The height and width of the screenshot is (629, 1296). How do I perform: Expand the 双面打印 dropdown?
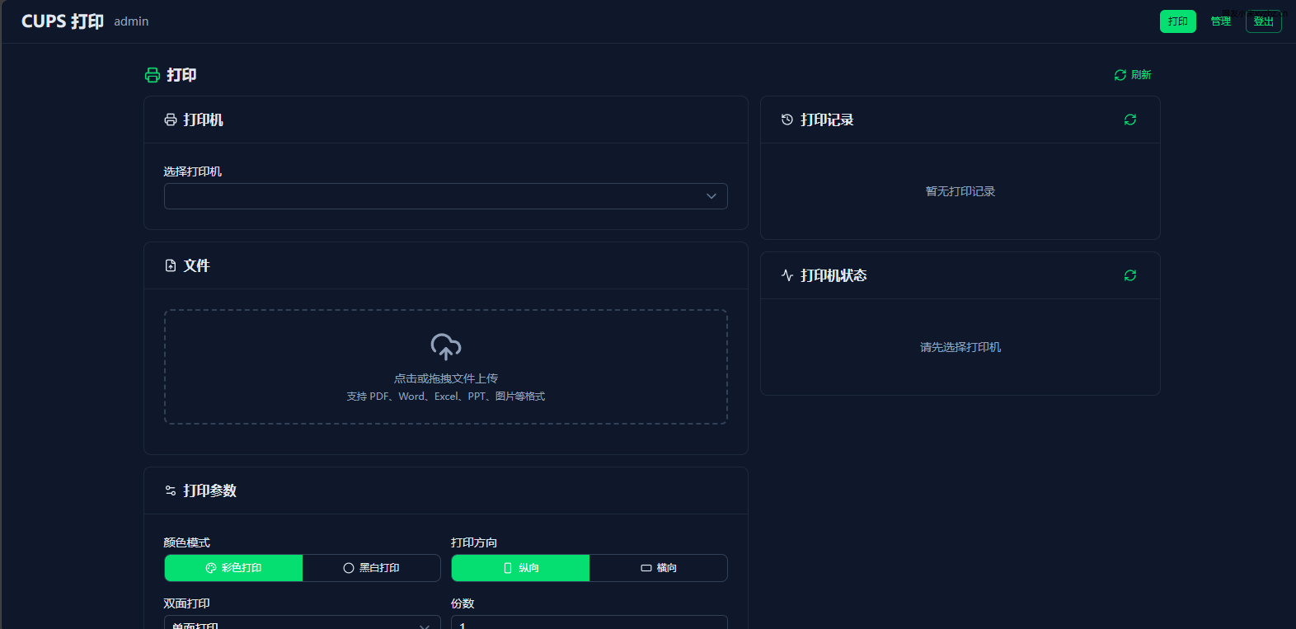[x=302, y=624]
